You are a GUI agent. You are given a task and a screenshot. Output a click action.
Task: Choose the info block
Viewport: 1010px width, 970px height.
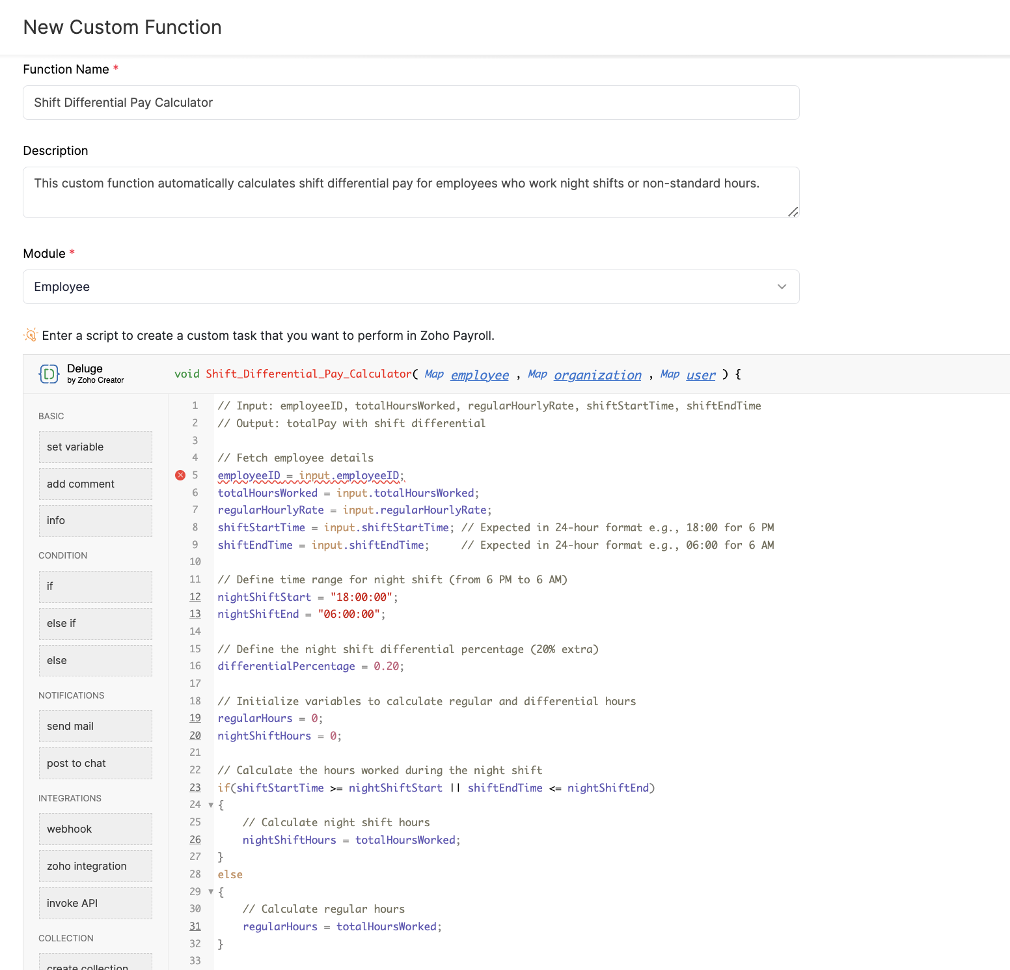[95, 521]
